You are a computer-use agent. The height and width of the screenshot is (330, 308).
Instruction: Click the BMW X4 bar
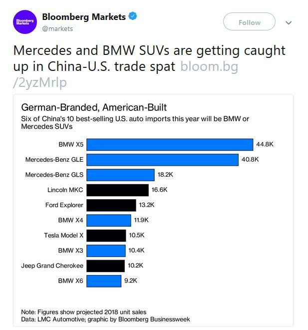coord(109,220)
